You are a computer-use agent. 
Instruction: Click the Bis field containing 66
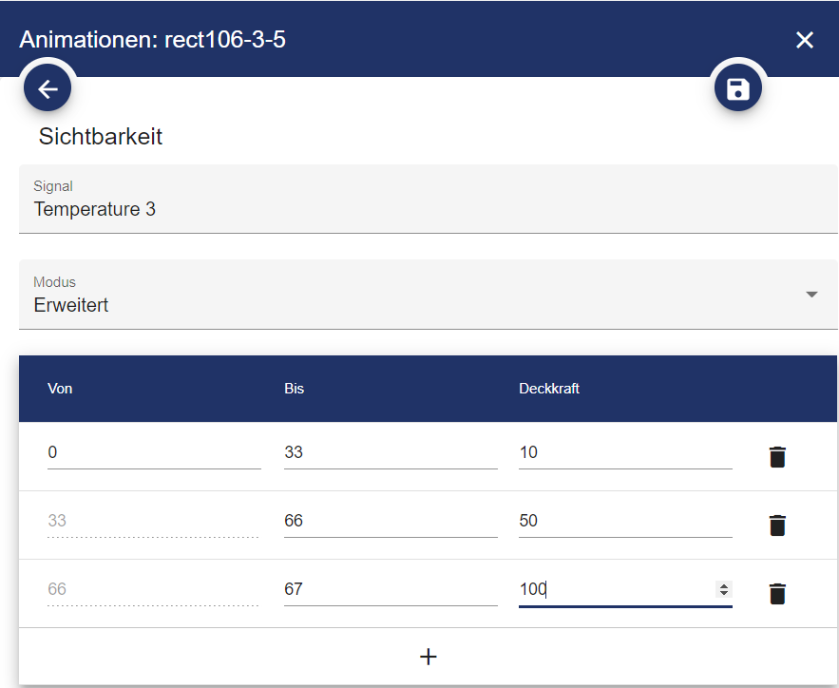pos(390,522)
